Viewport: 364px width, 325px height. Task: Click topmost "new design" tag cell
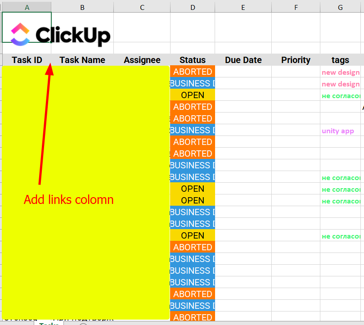pos(340,72)
